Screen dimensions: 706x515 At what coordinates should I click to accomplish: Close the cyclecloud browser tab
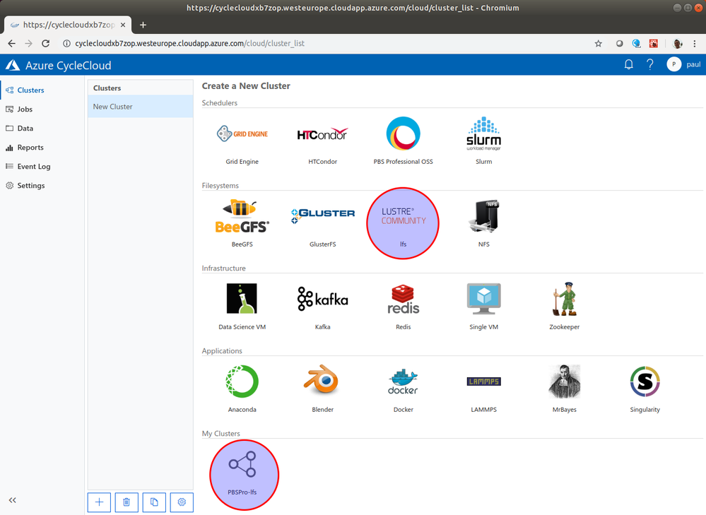(123, 25)
